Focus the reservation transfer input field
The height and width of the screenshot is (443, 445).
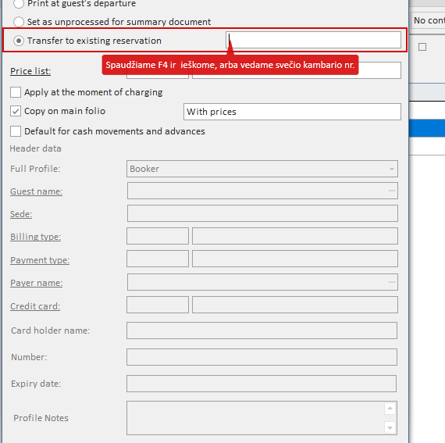coord(313,40)
